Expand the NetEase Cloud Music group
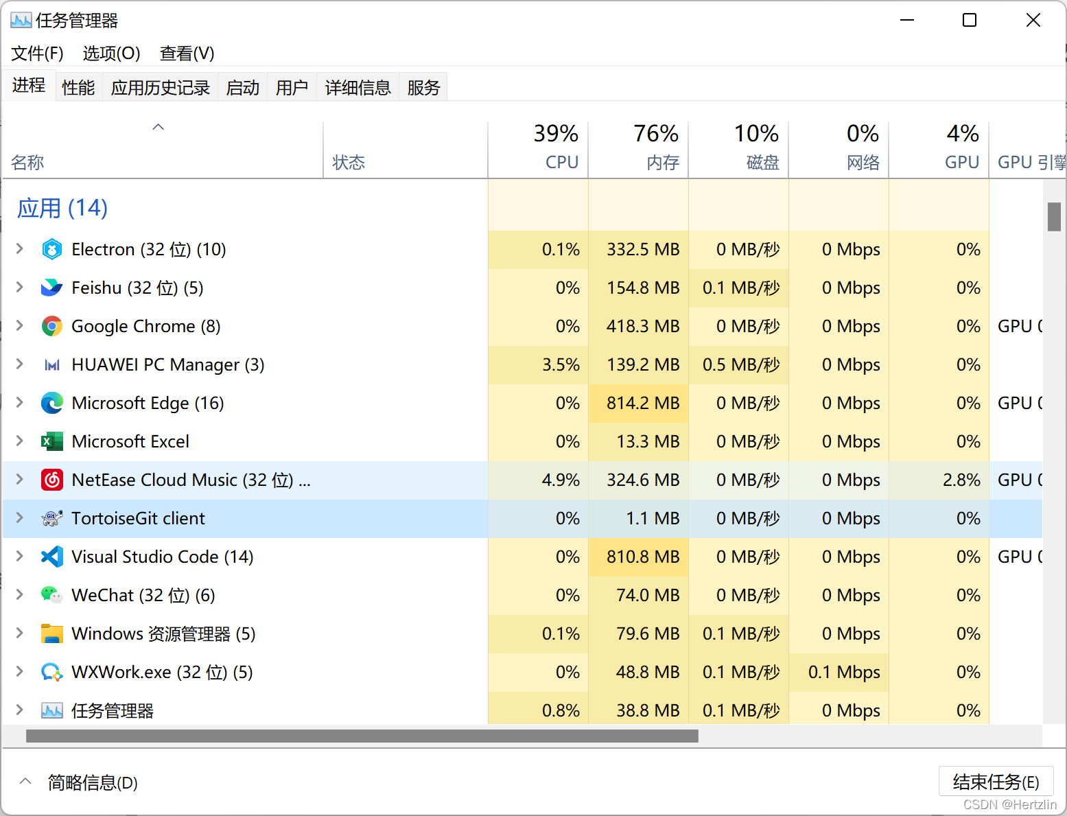The height and width of the screenshot is (816, 1067). click(x=20, y=479)
